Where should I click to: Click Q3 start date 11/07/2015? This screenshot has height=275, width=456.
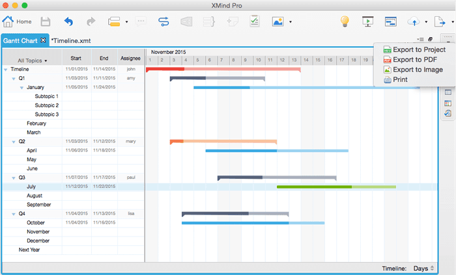[x=76, y=177]
